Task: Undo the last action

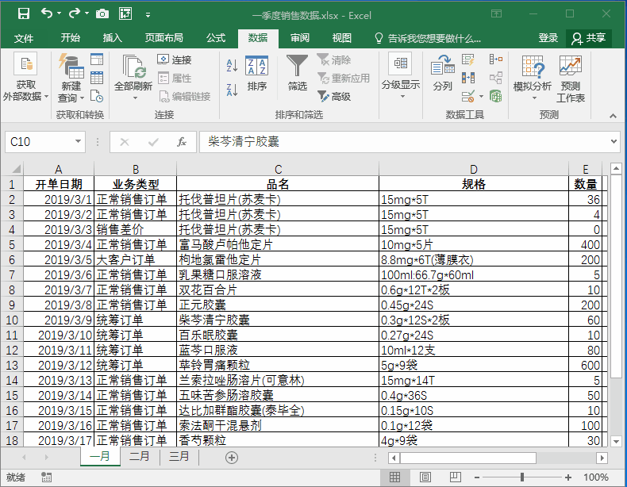Action: pyautogui.click(x=47, y=14)
